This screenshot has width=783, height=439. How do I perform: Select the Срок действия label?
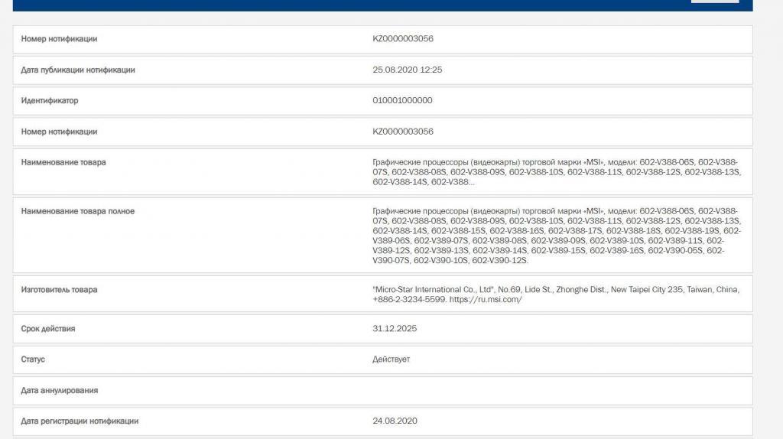pyautogui.click(x=48, y=329)
